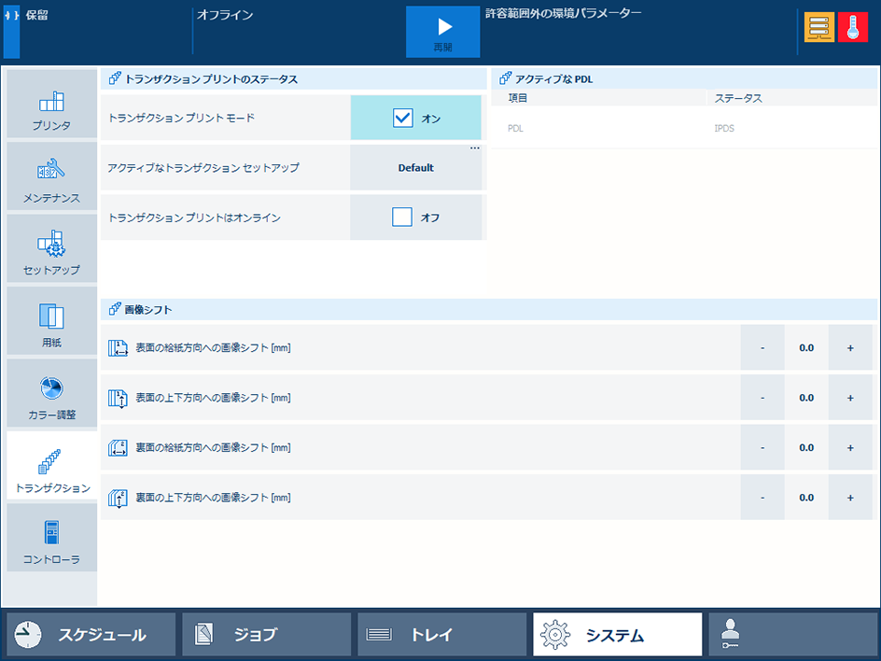Click the 保留 status indicator icon
This screenshot has height=661, width=881.
coord(12,32)
